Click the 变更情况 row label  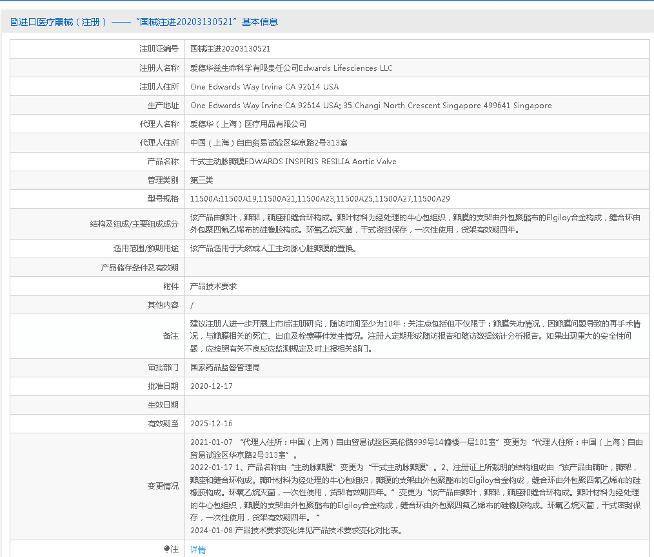point(163,486)
